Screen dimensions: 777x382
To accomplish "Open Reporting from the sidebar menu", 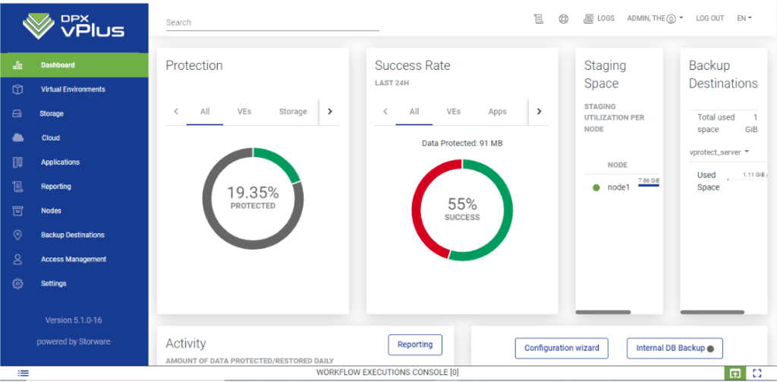I will (x=74, y=187).
